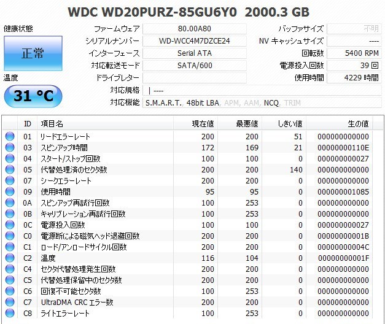Select the スピンアップ時間 row name
The image size is (385, 324).
64,147
